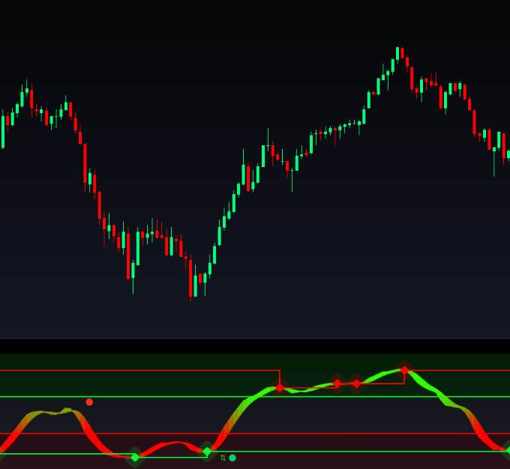Select the green horizontal threshold line in the oscillator's upper half
510x469 pixels.
tap(255, 397)
